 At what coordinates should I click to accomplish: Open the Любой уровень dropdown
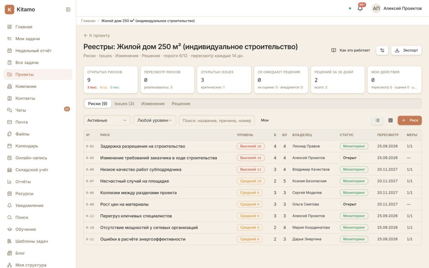coord(155,120)
